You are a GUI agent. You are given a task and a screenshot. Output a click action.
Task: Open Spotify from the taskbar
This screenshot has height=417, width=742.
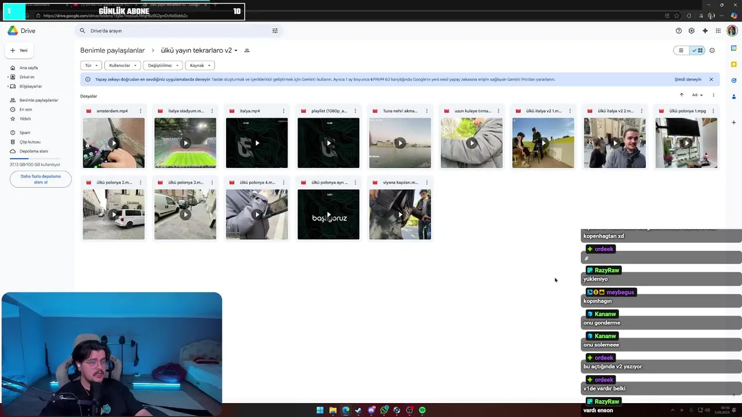[x=423, y=410]
